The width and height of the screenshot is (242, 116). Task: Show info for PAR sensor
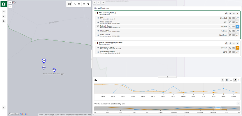pyautogui.click(x=230, y=18)
